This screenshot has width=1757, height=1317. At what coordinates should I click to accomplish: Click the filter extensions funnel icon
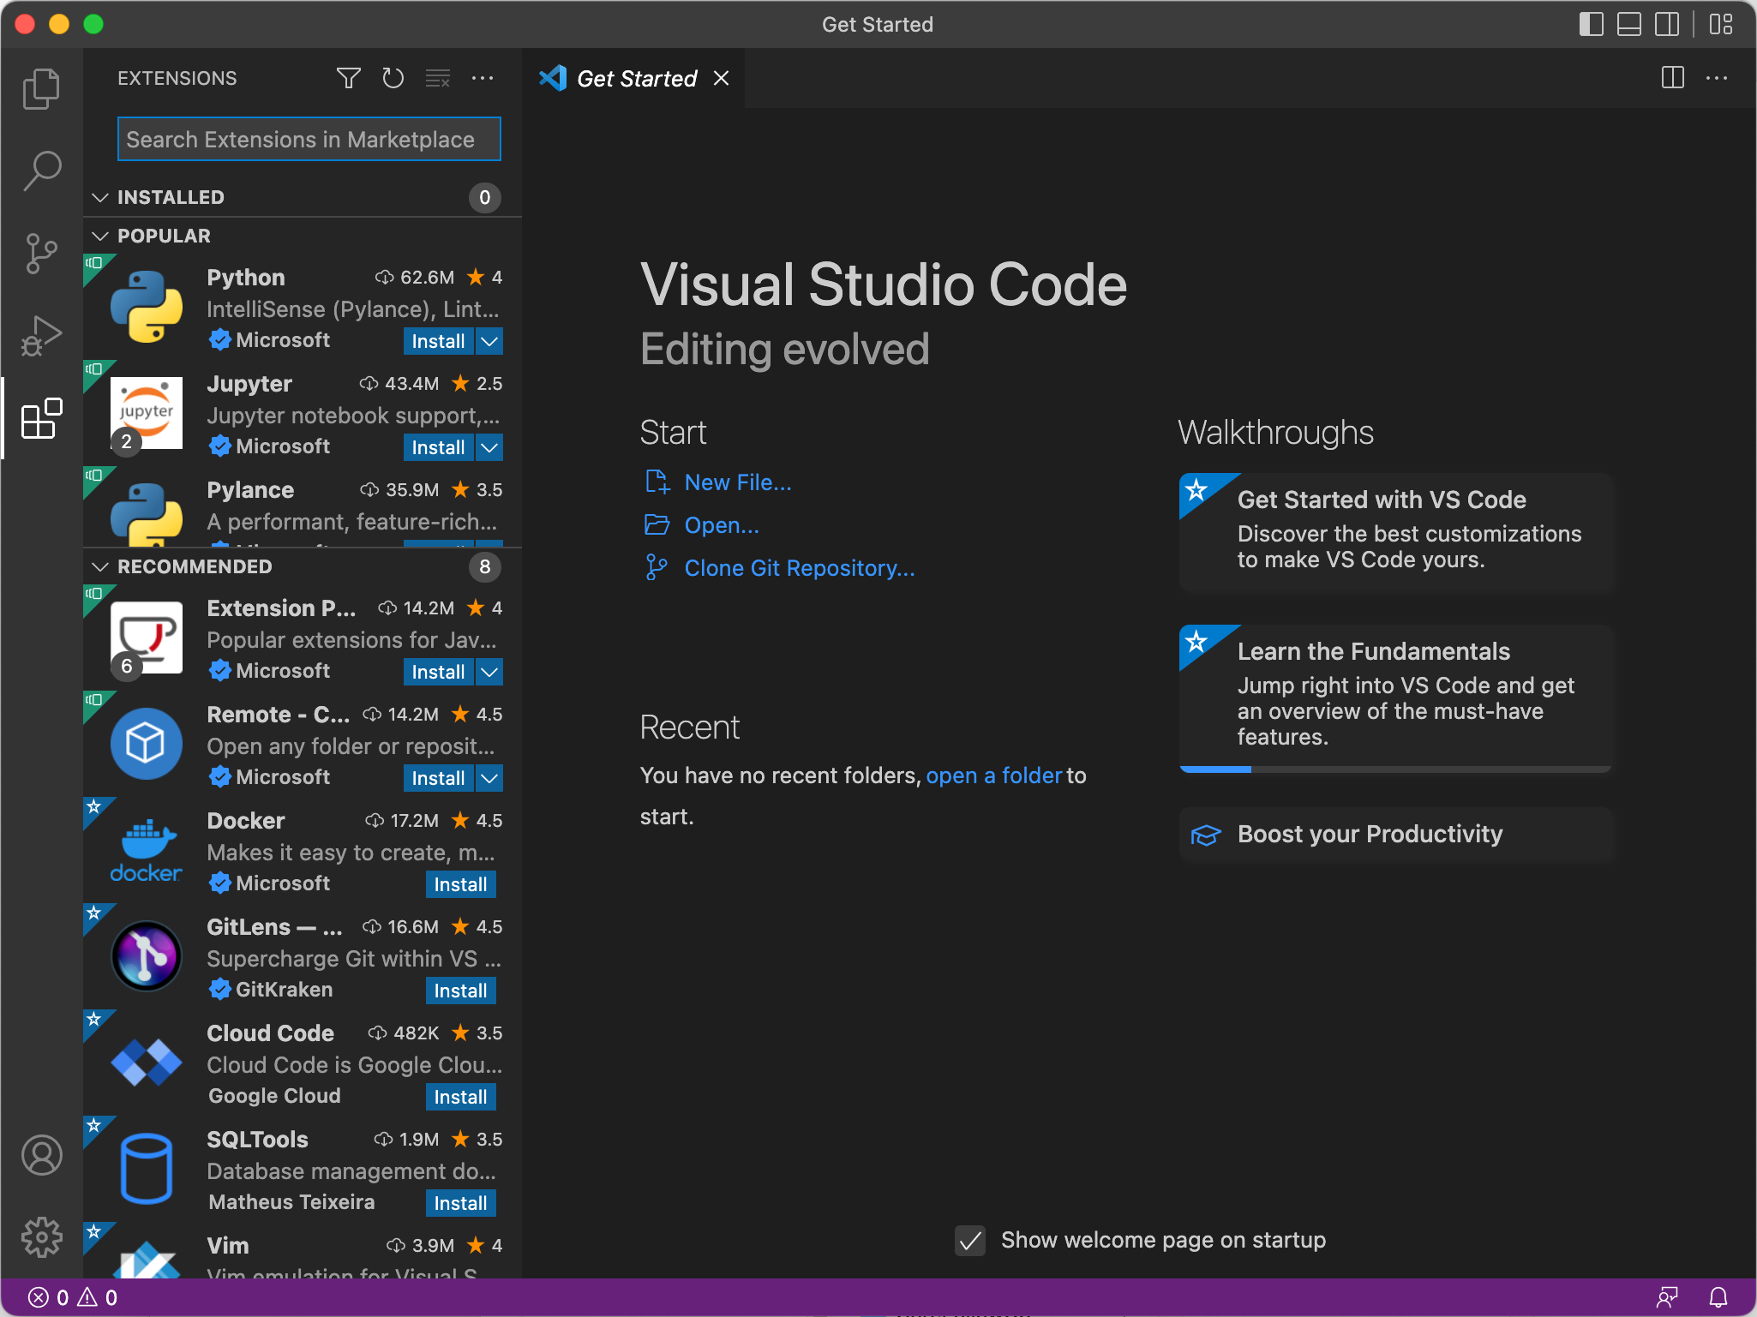[x=348, y=78]
